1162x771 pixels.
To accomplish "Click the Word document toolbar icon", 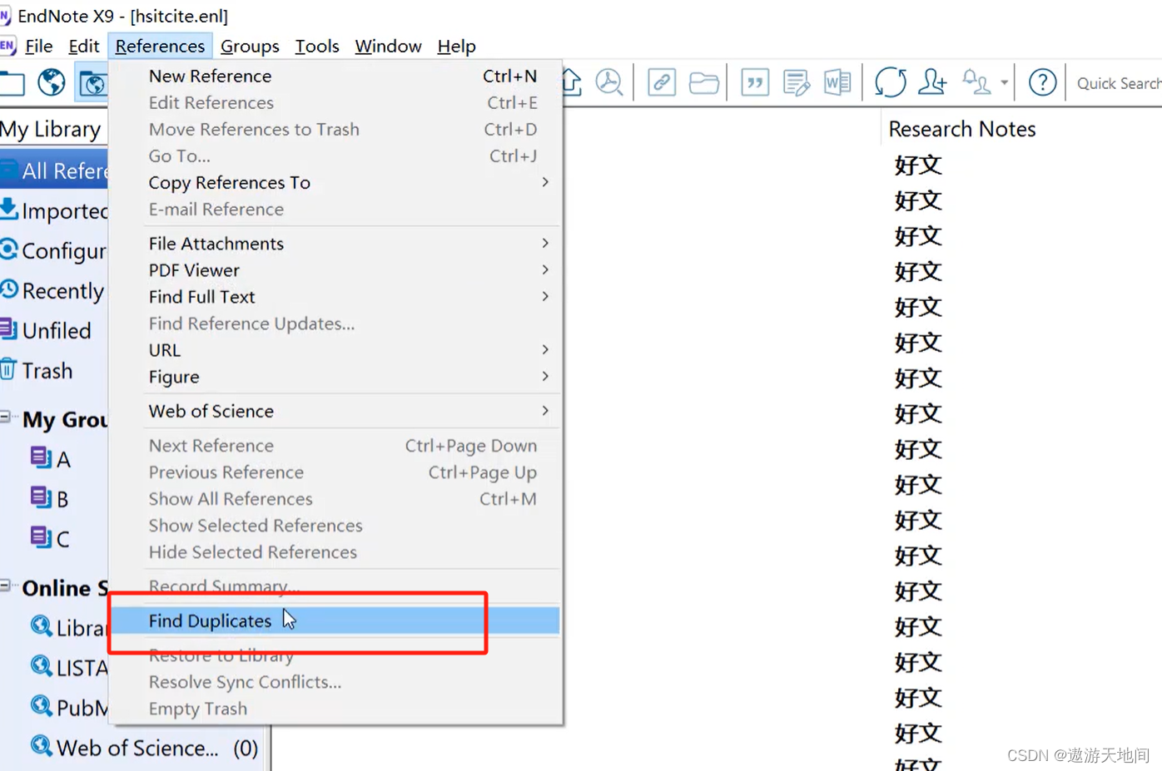I will (x=837, y=82).
